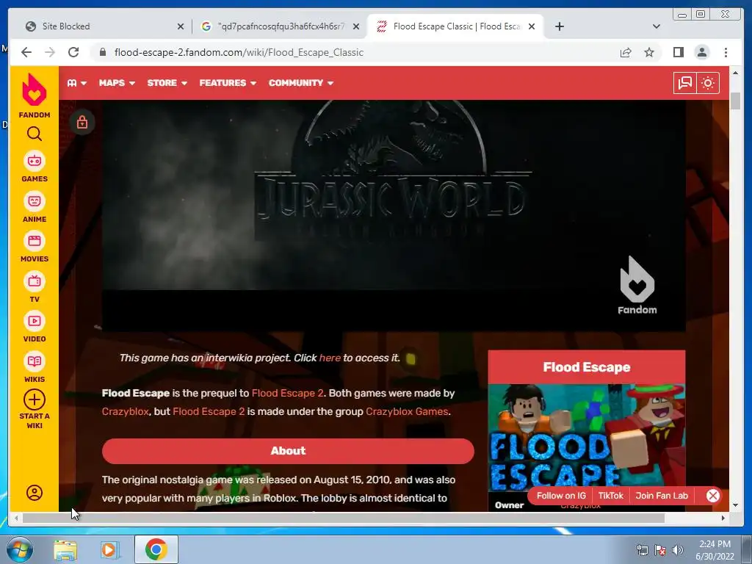Screen dimensions: 752x564
Task: Click the Jurassic World video ad
Action: click(394, 215)
